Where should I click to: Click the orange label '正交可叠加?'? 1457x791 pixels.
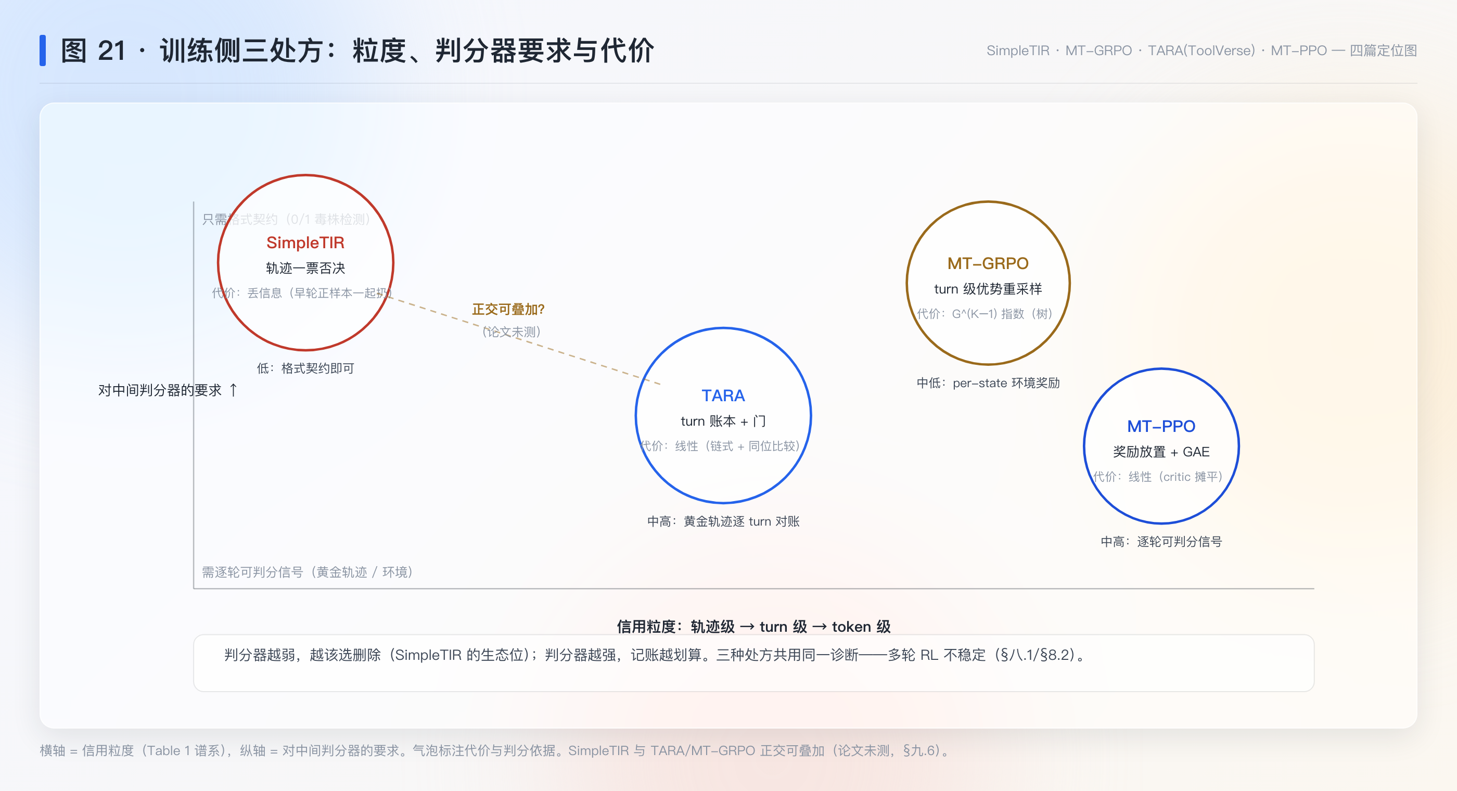click(x=508, y=310)
